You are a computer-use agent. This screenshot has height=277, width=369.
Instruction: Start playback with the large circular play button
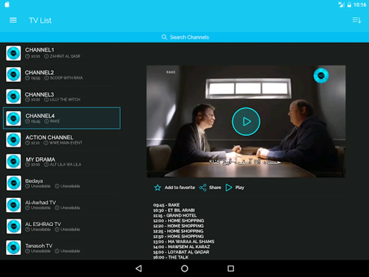coord(246,122)
